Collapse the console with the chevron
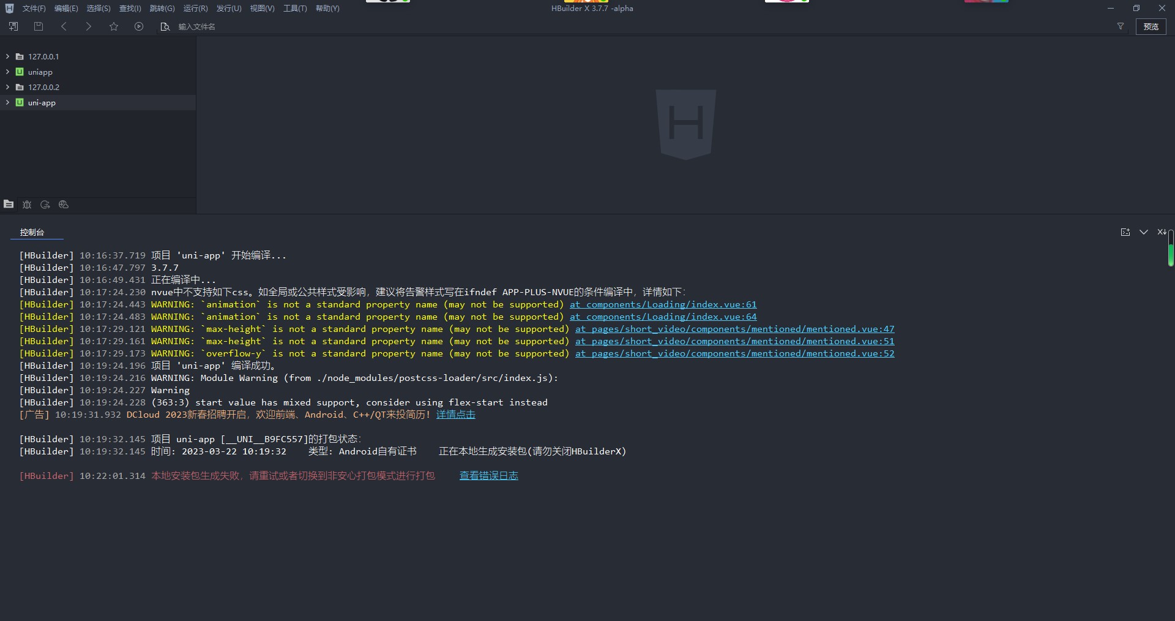This screenshot has width=1175, height=621. (1143, 232)
